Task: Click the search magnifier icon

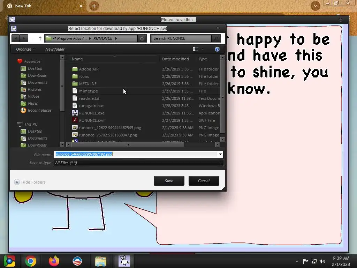Action: coord(216,38)
